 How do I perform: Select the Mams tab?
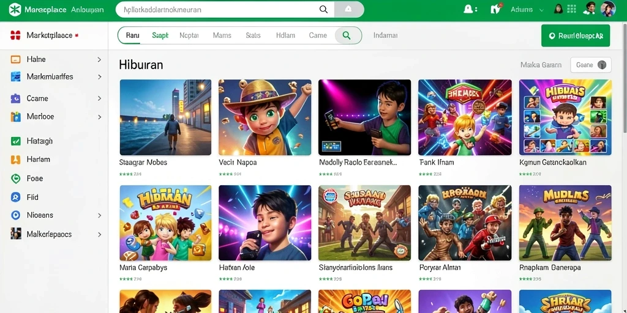[x=222, y=35]
